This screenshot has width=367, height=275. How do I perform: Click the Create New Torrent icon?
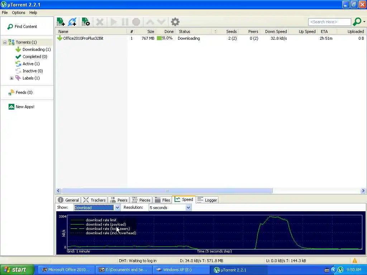pyautogui.click(x=86, y=22)
